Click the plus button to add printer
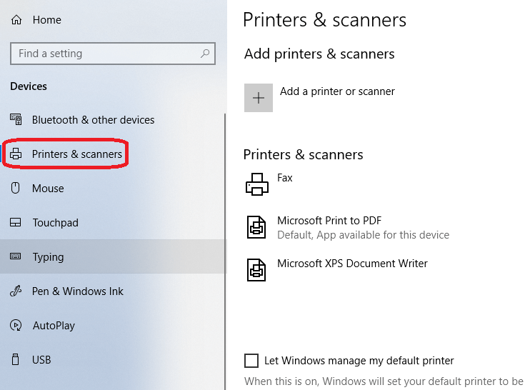Viewport: 530px width, 390px height. pyautogui.click(x=259, y=98)
